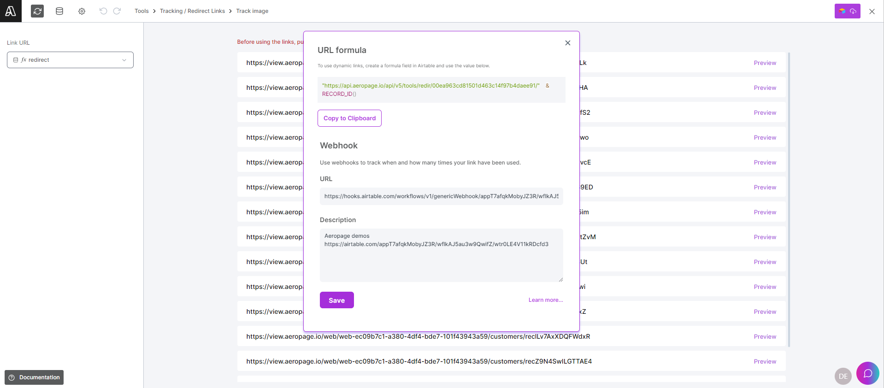Click the undo arrow icon
884x388 pixels.
103,11
